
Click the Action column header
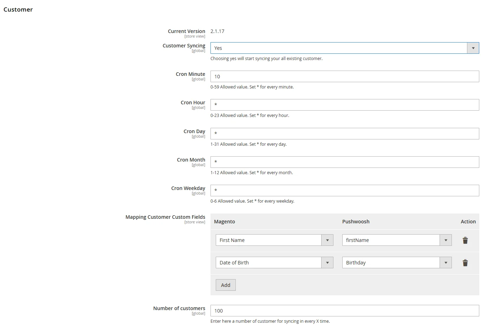468,222
